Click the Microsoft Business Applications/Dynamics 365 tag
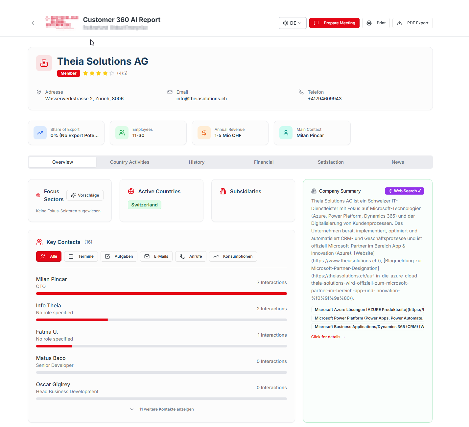This screenshot has width=469, height=427. point(368,327)
